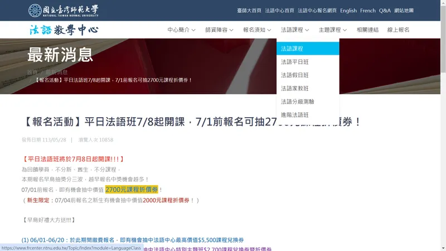
Task: Click the article title 【報名活動】平日法語班
Action: pos(192,122)
